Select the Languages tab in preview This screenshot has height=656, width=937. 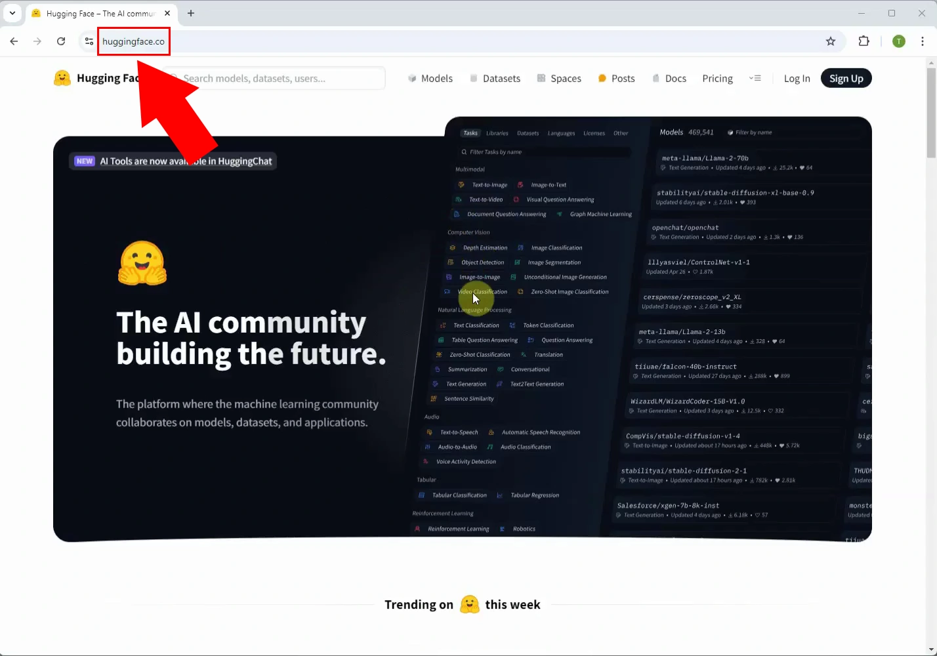[561, 133]
